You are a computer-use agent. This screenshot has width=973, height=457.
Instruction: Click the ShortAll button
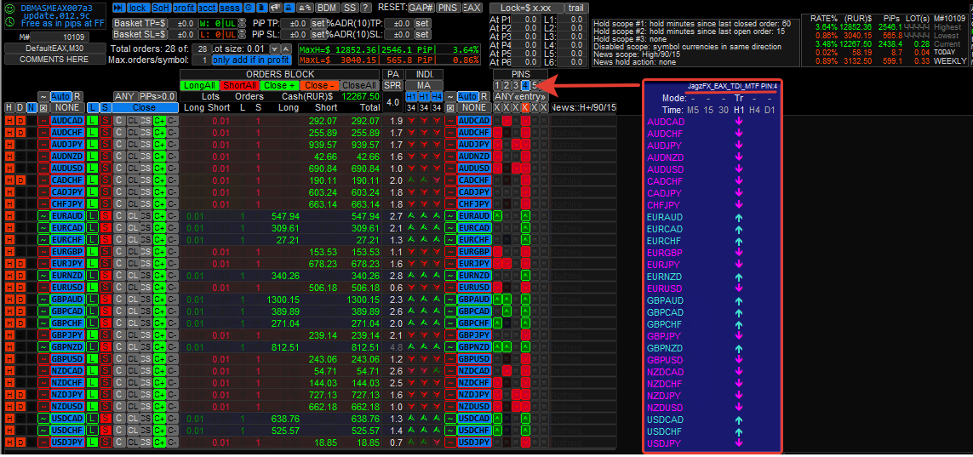[239, 86]
